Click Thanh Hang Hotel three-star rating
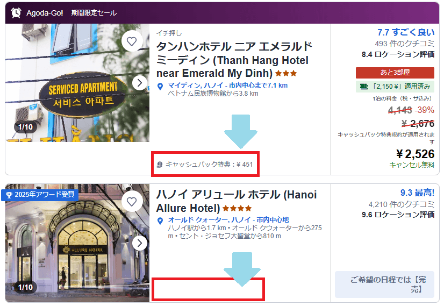Screen dimensions: 444x306 click(286, 73)
